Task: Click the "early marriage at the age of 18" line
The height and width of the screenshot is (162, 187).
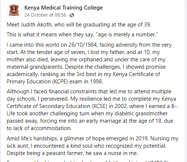Action: 90,121
